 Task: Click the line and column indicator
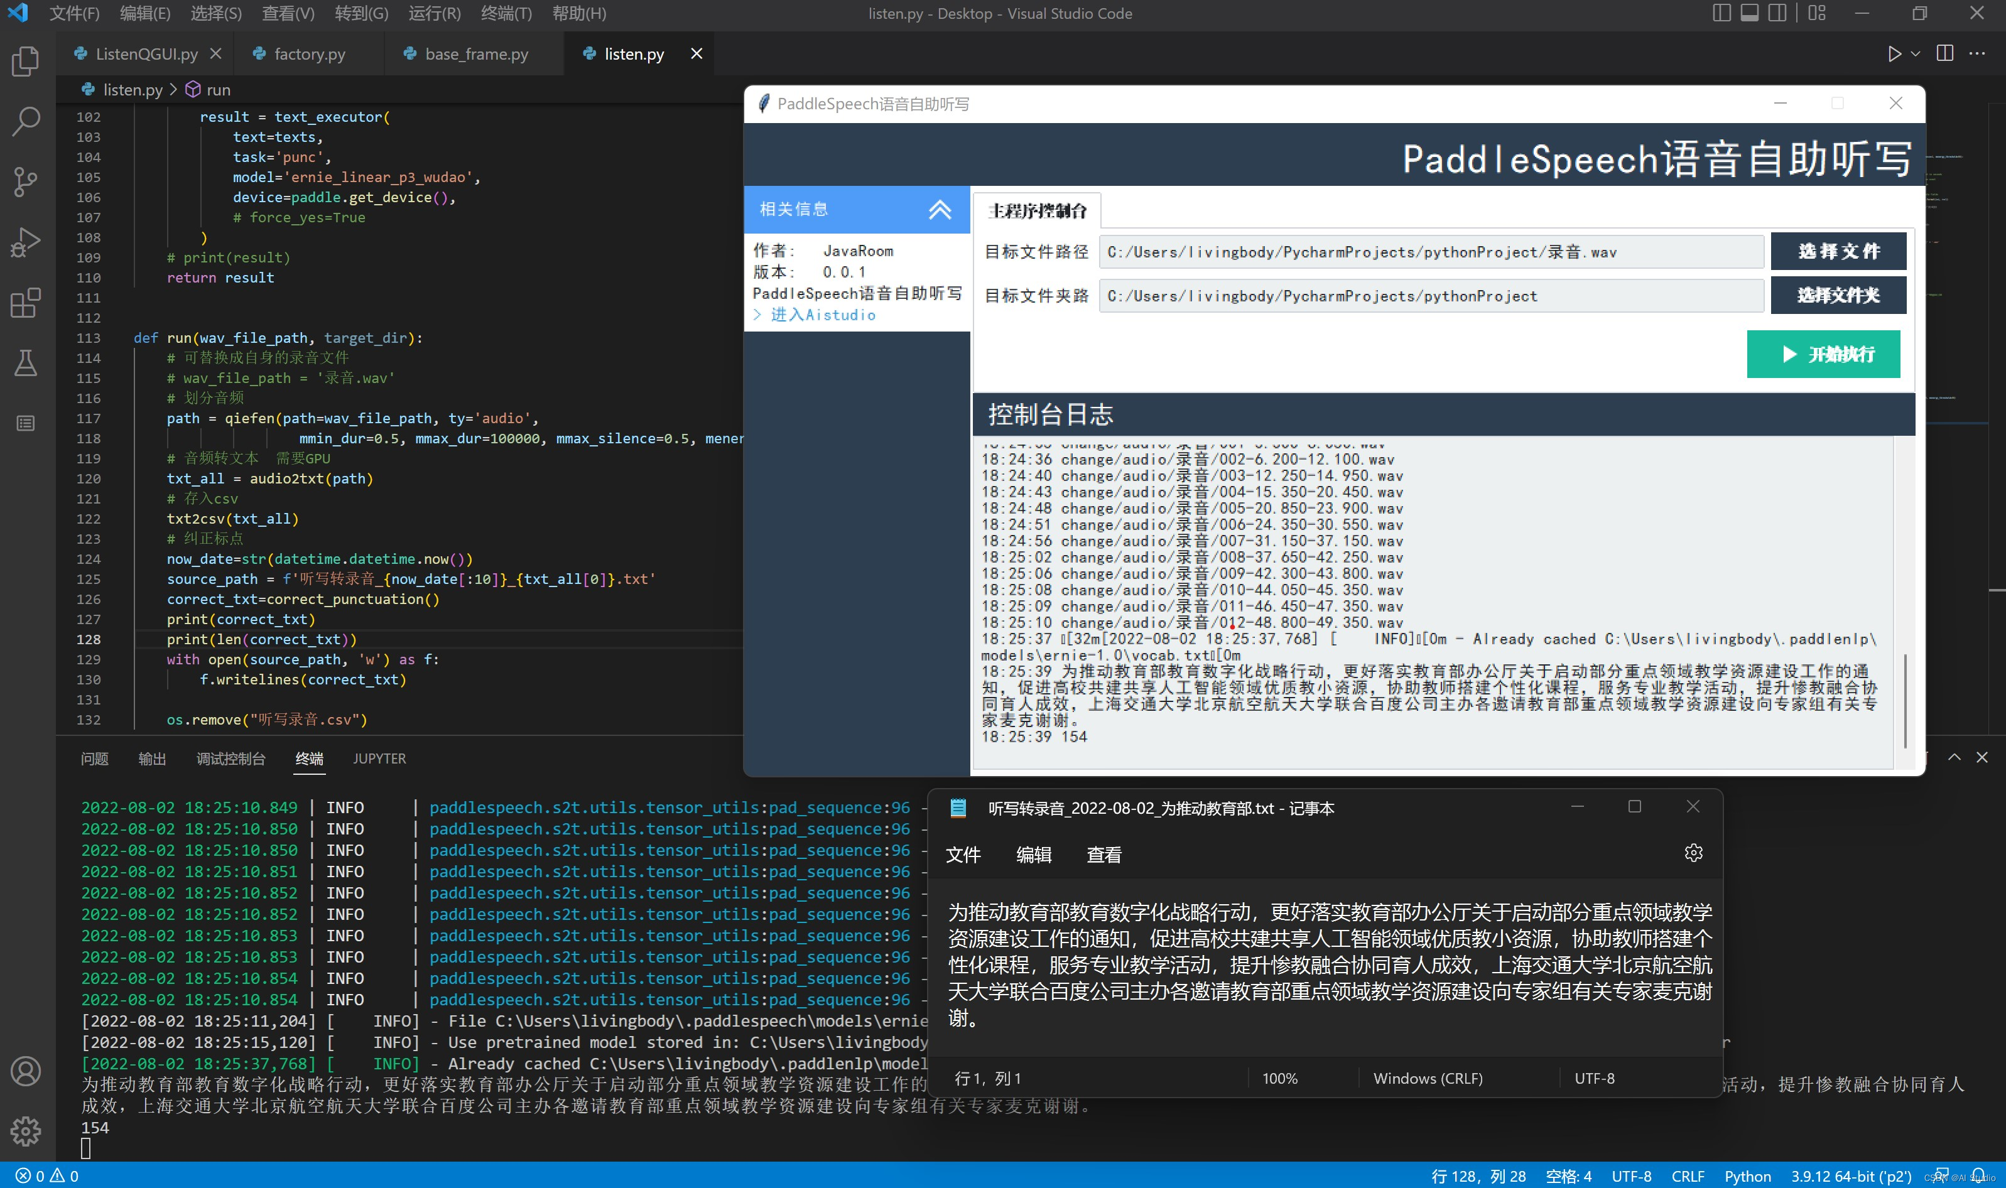[1478, 1176]
